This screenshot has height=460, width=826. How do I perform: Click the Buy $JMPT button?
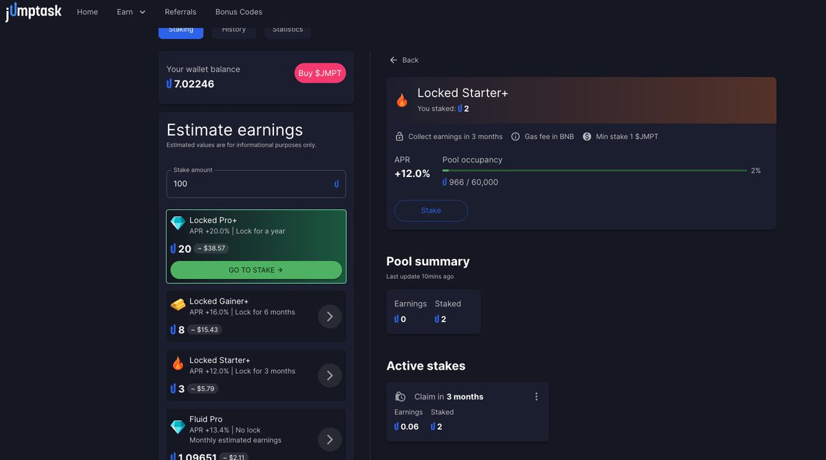tap(320, 73)
